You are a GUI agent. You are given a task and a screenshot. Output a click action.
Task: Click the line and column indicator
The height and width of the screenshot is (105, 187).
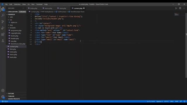click(151, 101)
